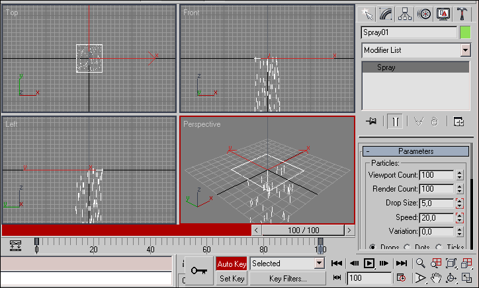This screenshot has height=288, width=479.
Task: Click the Zoom magnifier tool
Action: (420, 263)
